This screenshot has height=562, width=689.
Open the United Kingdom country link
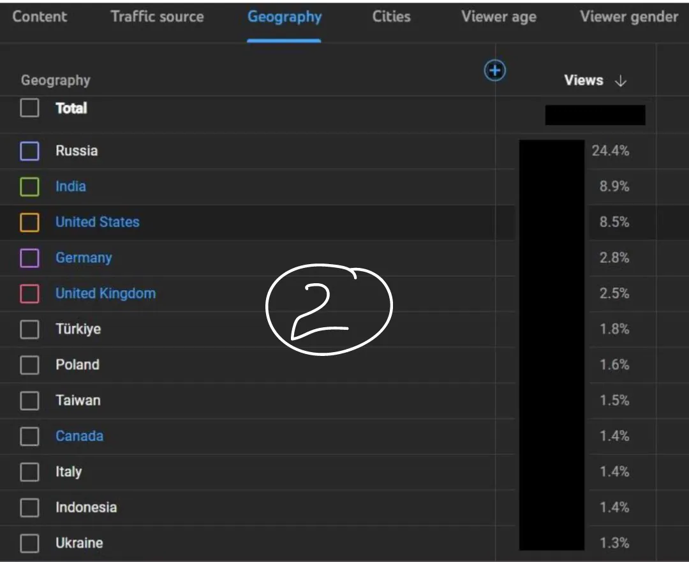pos(105,293)
